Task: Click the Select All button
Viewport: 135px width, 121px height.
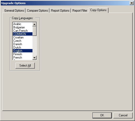Action: pos(25,66)
